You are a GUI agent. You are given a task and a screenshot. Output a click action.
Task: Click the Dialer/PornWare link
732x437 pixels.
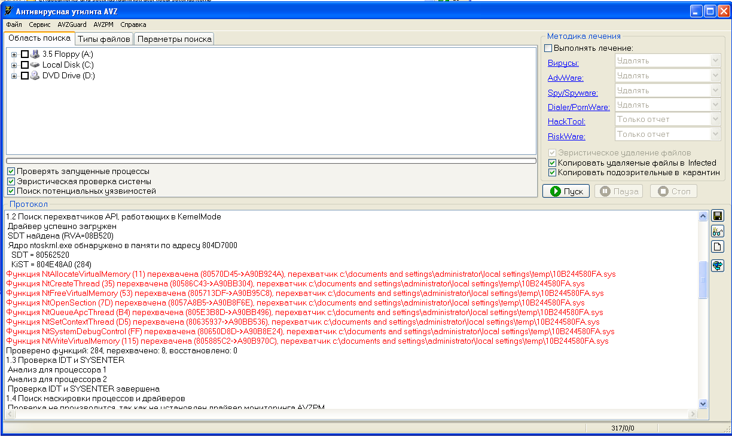(579, 107)
